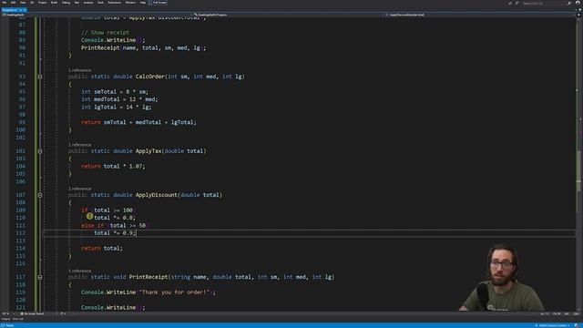Click 'int smTotal = 8 * sm;' line
The width and height of the screenshot is (583, 328).
pyautogui.click(x=115, y=92)
